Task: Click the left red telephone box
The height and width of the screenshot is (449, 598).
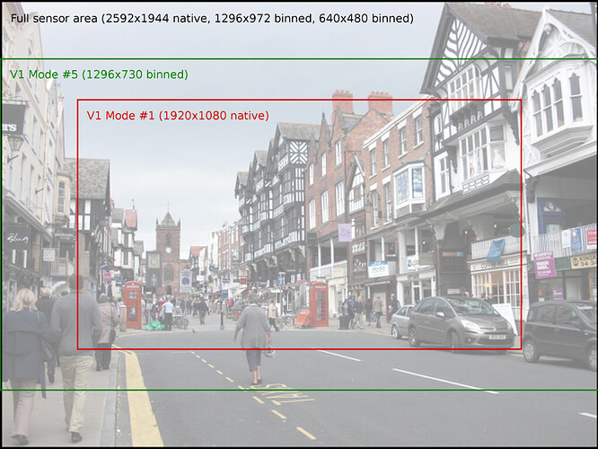Action: [x=132, y=304]
